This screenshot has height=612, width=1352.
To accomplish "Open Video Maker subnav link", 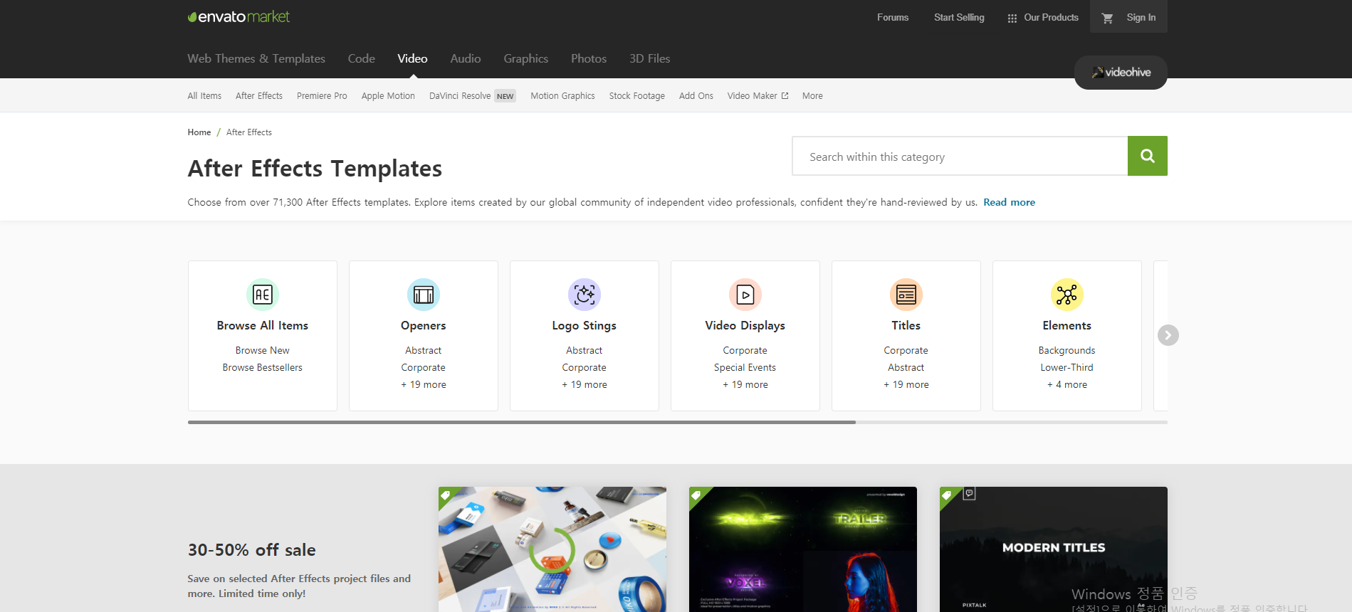I will click(752, 96).
